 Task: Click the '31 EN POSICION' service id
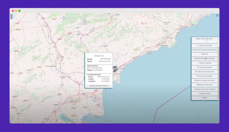95,68
